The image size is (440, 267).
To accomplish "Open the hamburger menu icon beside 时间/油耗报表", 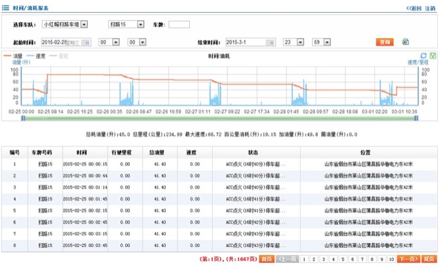I will (x=5, y=8).
